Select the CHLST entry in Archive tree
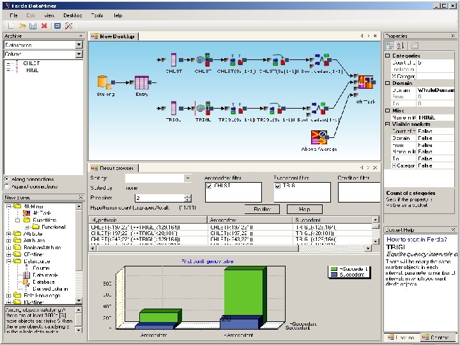 (x=31, y=63)
